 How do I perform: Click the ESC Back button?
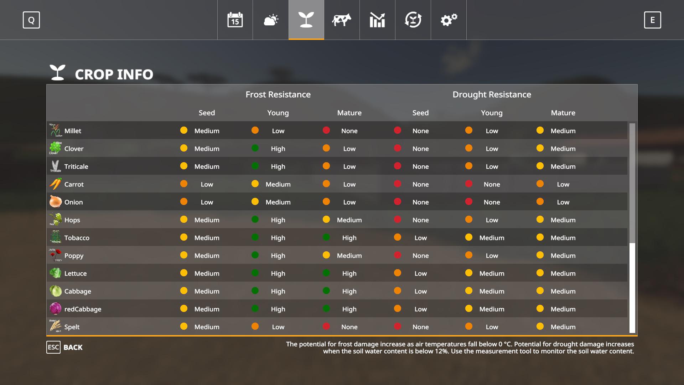[64, 347]
